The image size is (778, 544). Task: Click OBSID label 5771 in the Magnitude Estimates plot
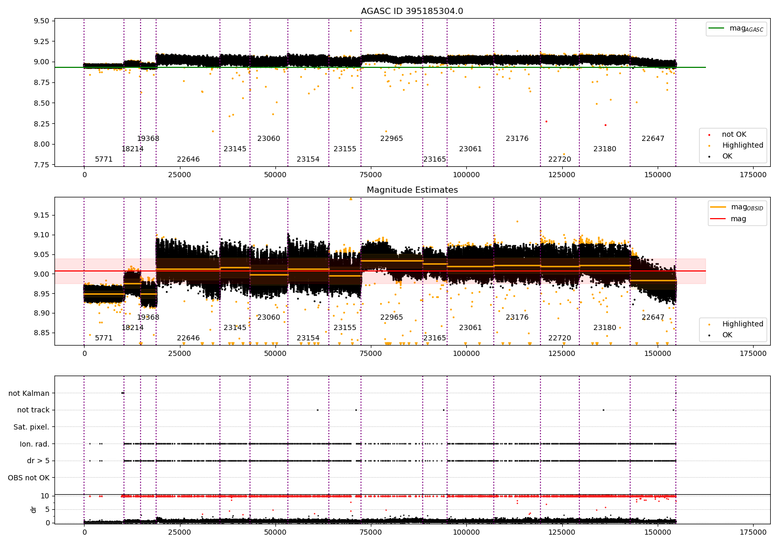point(104,338)
